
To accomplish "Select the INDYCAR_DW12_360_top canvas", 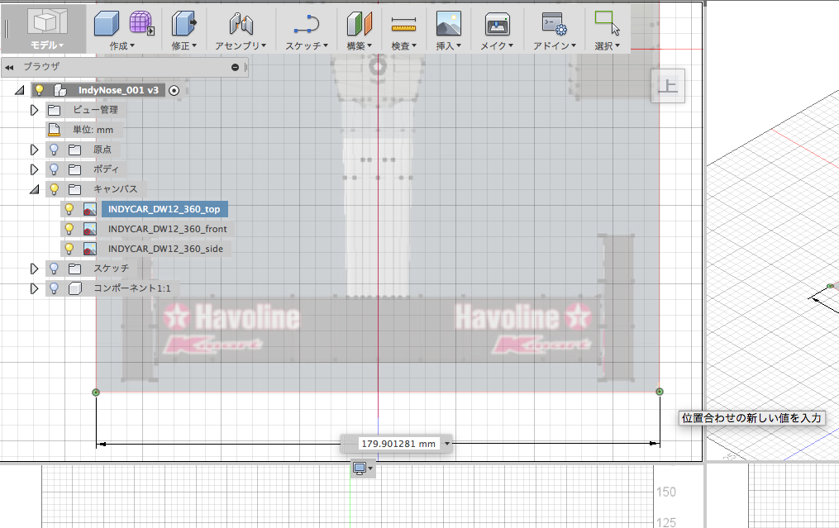I will [164, 209].
